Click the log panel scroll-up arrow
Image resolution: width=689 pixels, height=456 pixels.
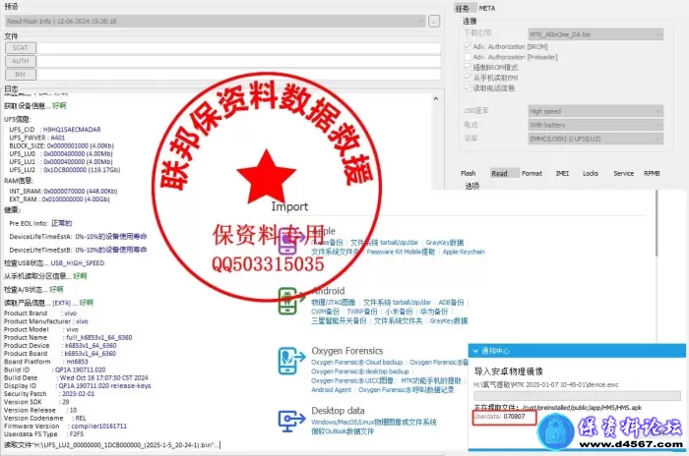435,98
